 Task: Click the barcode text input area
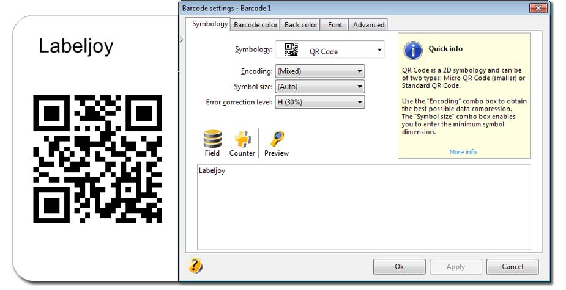pos(364,207)
